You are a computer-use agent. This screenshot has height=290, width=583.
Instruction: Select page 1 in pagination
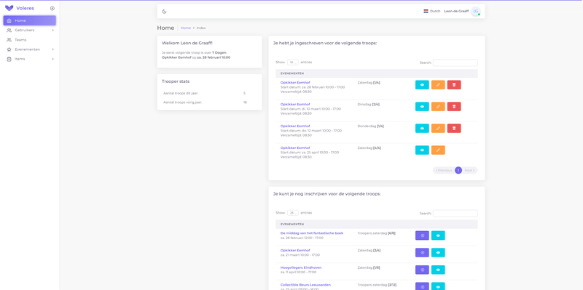click(458, 170)
